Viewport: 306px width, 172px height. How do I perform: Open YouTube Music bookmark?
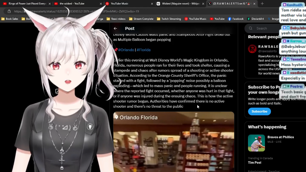pos(195,19)
